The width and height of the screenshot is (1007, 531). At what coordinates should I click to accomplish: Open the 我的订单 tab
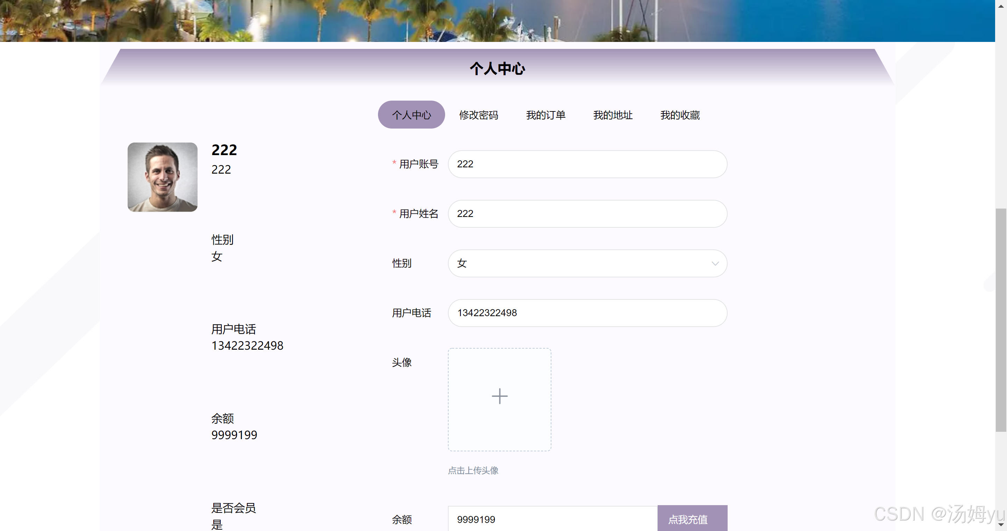pyautogui.click(x=545, y=115)
